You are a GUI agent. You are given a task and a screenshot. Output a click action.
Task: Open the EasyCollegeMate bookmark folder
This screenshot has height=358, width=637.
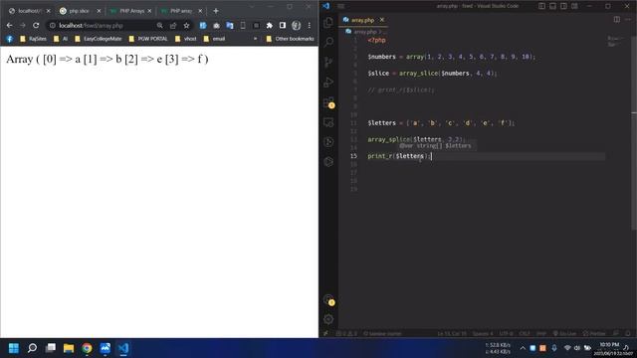pos(98,39)
